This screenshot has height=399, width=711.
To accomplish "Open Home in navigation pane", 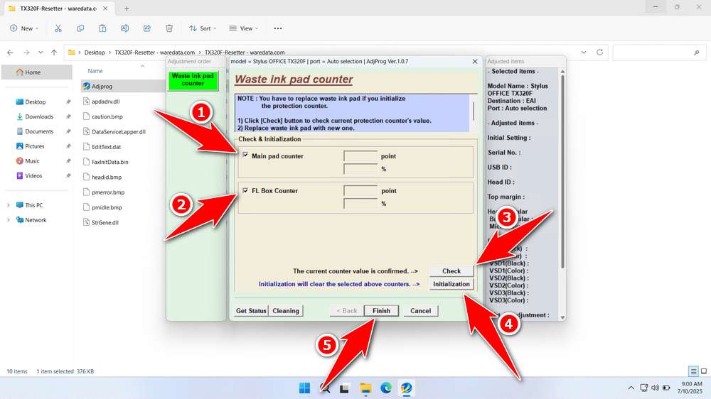I will [x=37, y=72].
